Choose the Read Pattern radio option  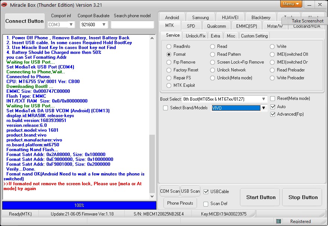point(213,54)
